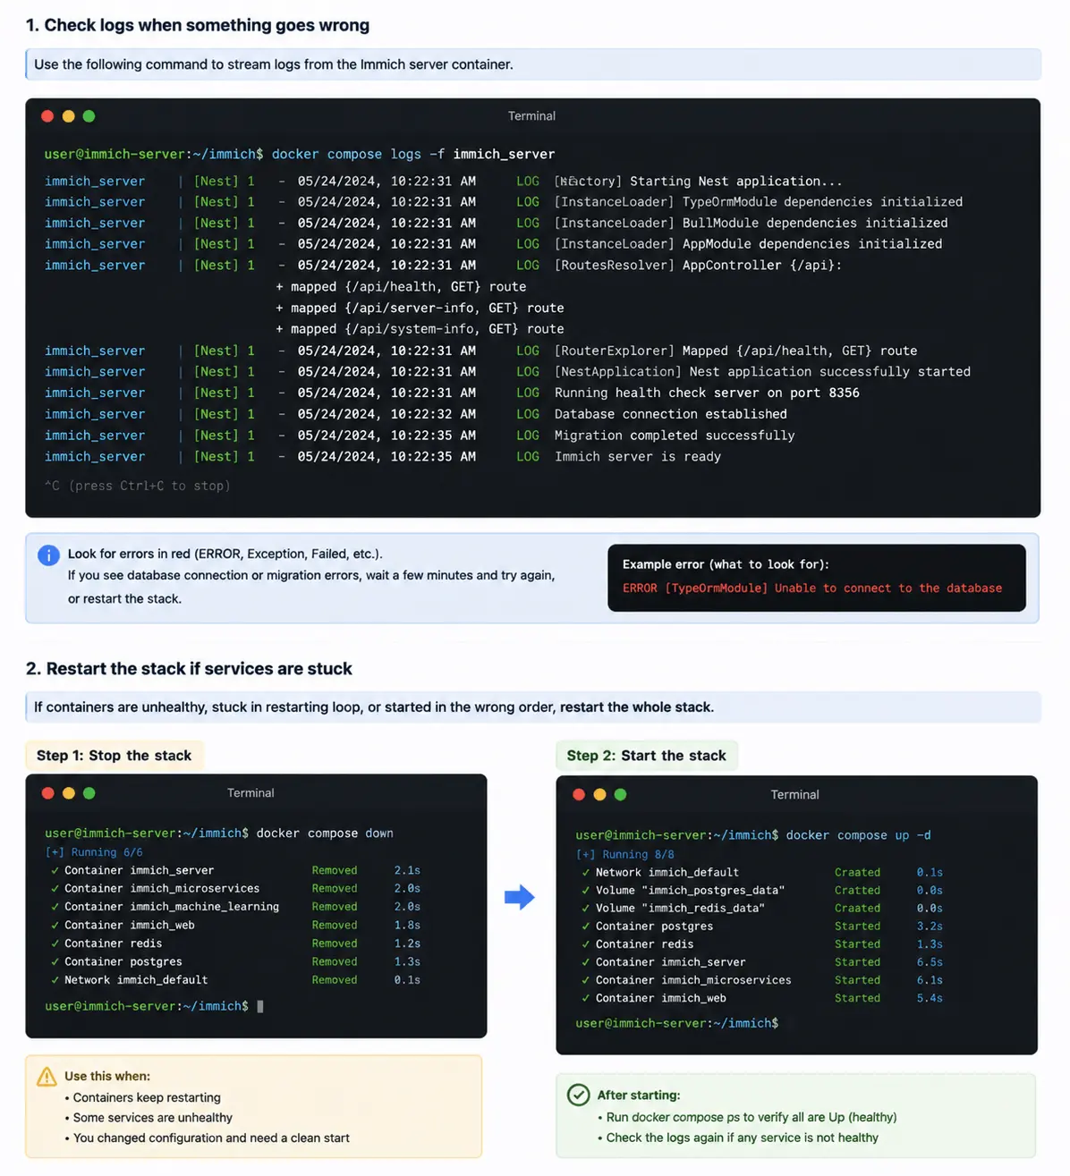This screenshot has width=1070, height=1176.
Task: Minimize the logs Terminal with its yellow dot
Action: pos(68,116)
